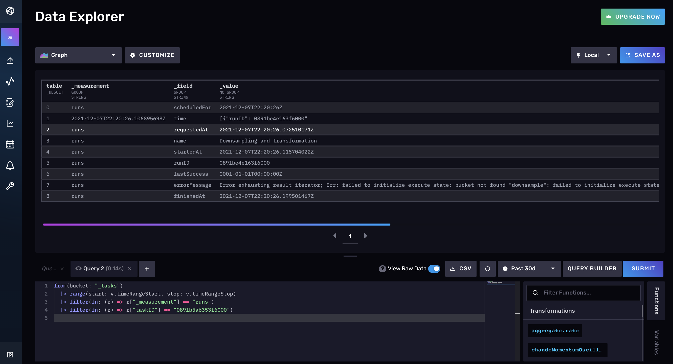Viewport: 673px width, 364px height.
Task: Click the taskID filter code line
Action: pyautogui.click(x=147, y=310)
